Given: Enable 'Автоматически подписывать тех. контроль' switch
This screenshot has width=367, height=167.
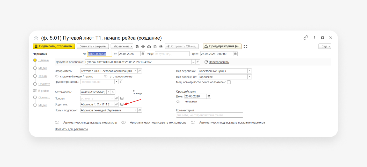Looking at the screenshot, I should [123, 123].
